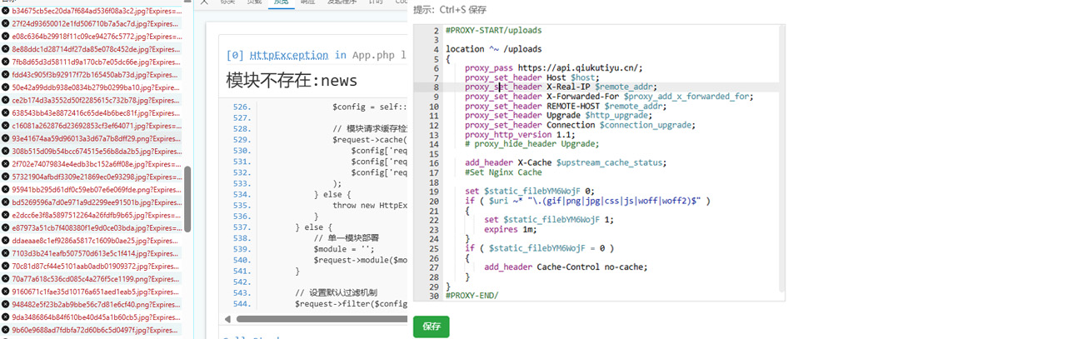1083x339 pixels.
Task: Switch to the 预览 preview tab
Action: pyautogui.click(x=281, y=3)
